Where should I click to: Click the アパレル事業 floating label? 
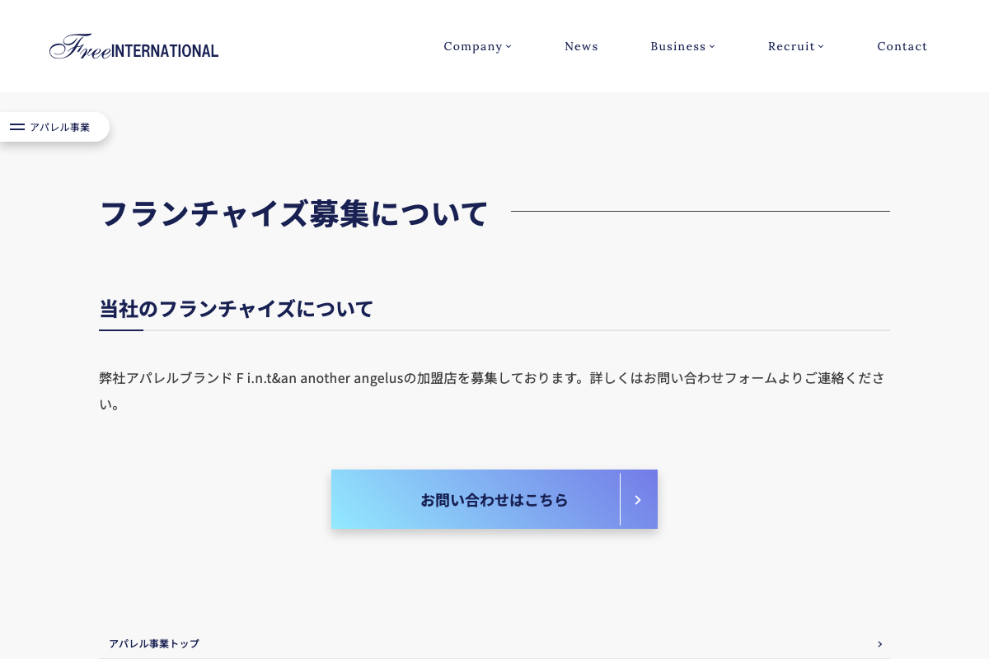tap(60, 127)
